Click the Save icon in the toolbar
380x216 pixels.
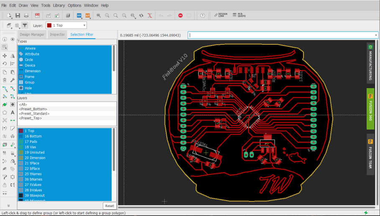[x=18, y=15]
